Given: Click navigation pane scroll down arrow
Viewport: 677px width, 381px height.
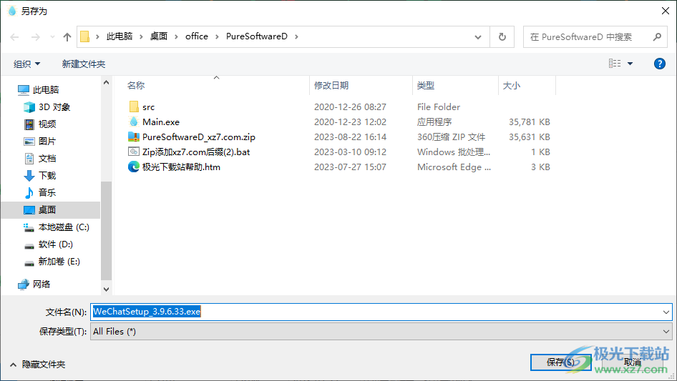Looking at the screenshot, I should [106, 289].
